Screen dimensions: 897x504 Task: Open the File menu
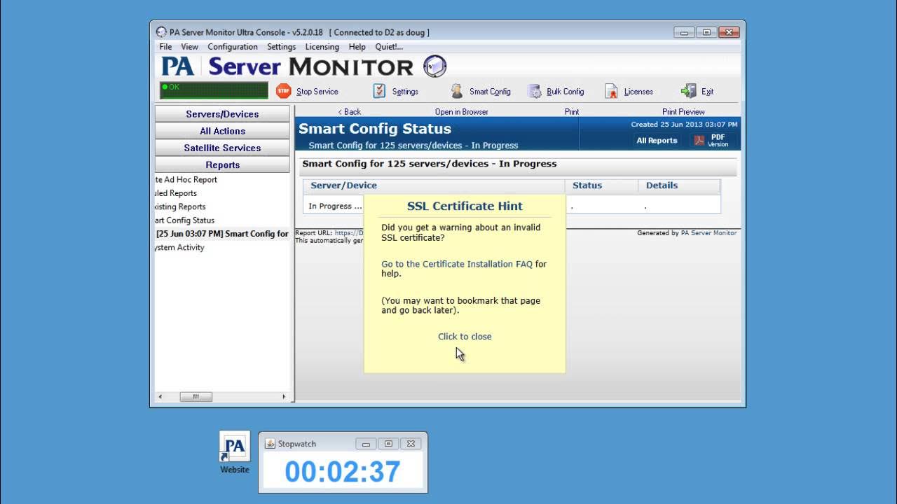(x=165, y=47)
